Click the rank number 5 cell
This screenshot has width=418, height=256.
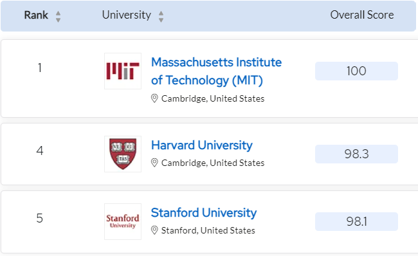[40, 218]
